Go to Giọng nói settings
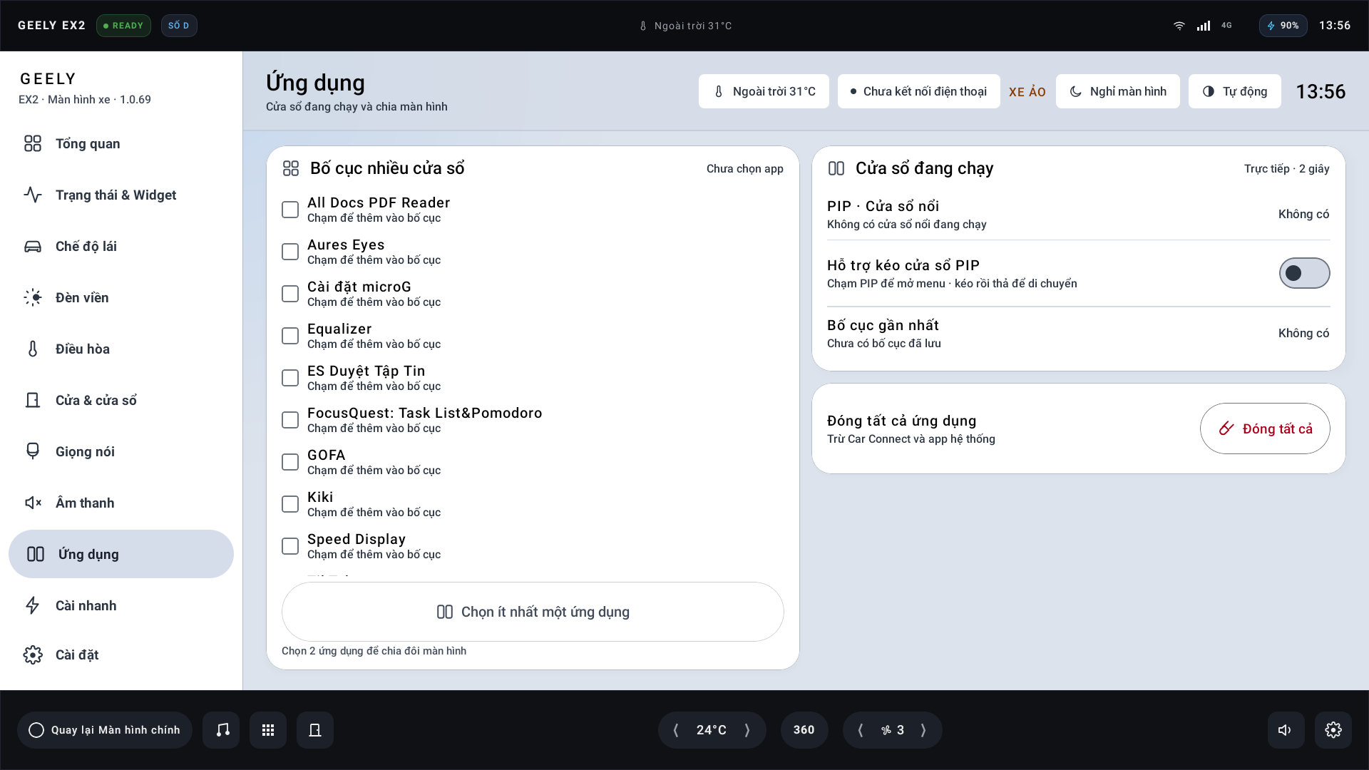Viewport: 1369px width, 770px height. (x=121, y=451)
